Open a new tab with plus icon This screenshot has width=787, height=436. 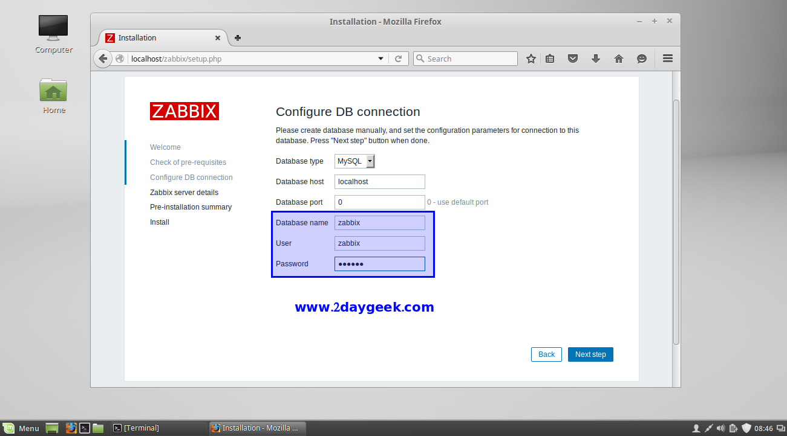coord(238,37)
